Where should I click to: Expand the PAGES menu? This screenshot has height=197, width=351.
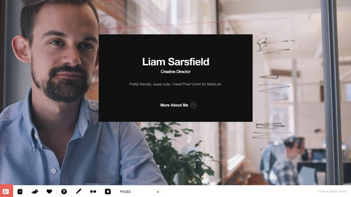(139, 192)
